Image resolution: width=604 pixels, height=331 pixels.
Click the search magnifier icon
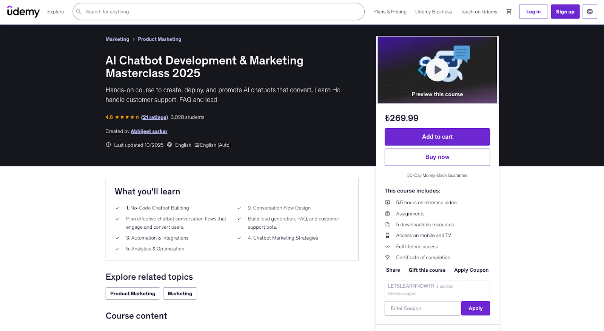click(x=79, y=12)
